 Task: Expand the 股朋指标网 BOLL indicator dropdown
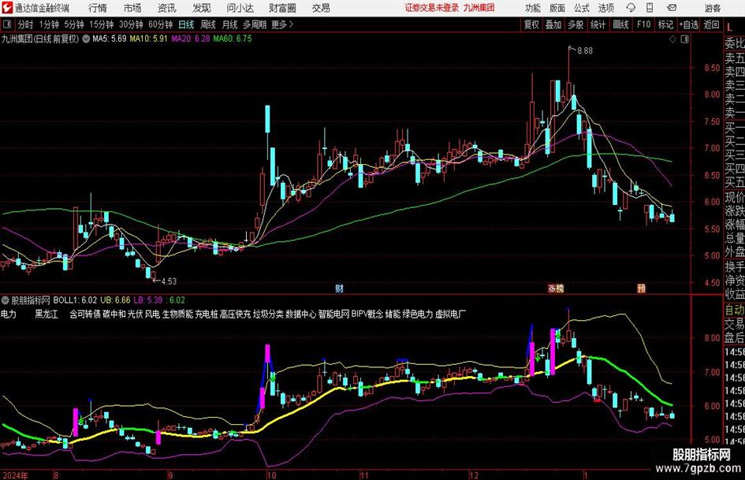pyautogui.click(x=6, y=300)
